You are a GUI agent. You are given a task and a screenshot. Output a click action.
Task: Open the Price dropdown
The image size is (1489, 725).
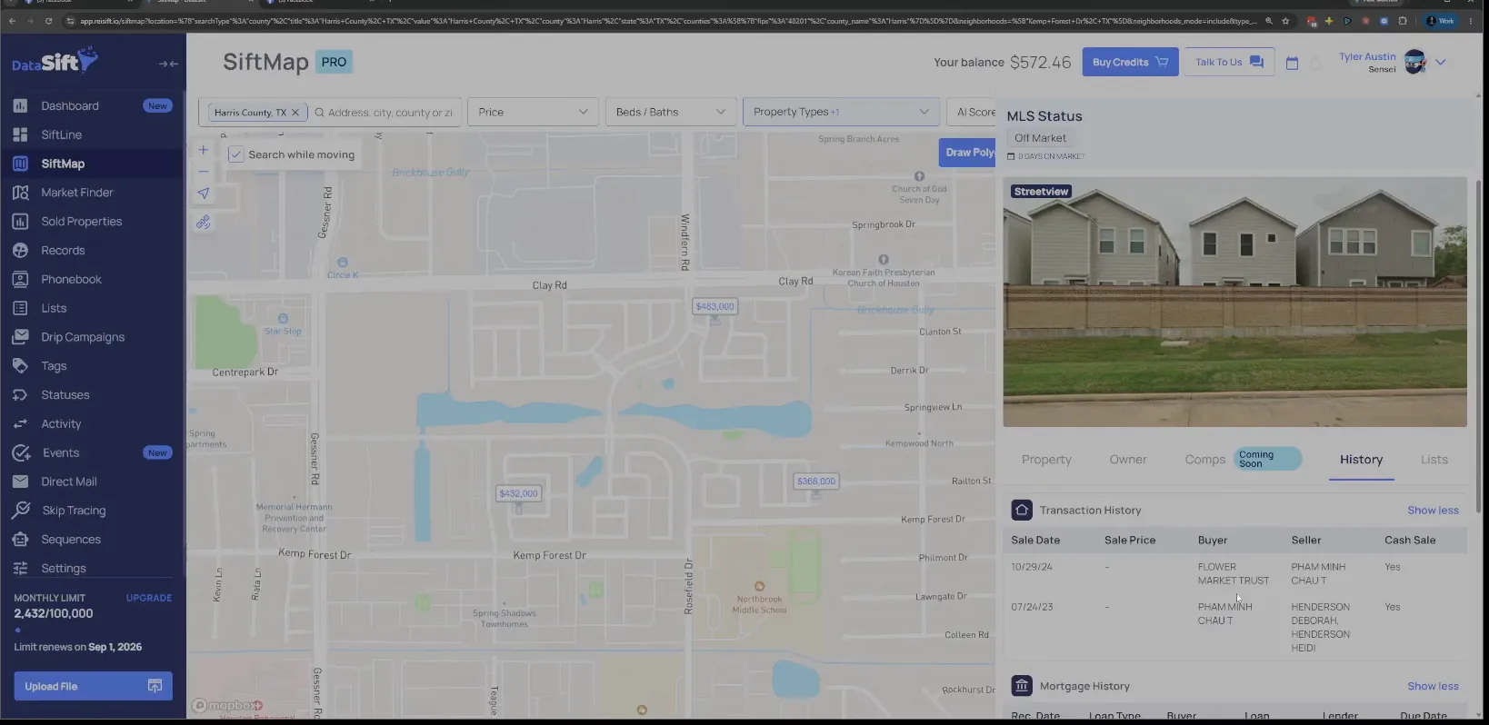point(533,112)
